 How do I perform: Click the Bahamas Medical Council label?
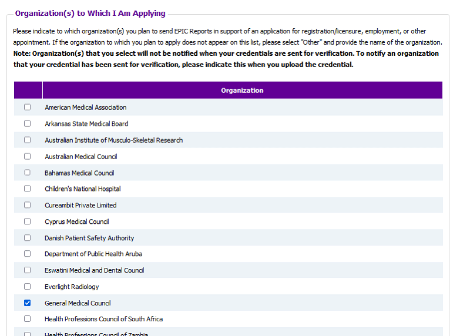pos(79,173)
